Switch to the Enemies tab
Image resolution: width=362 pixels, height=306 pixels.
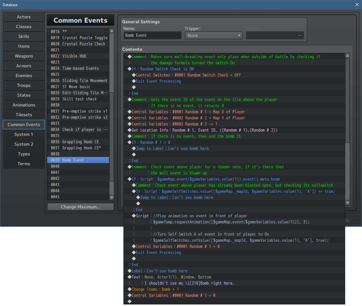24,76
